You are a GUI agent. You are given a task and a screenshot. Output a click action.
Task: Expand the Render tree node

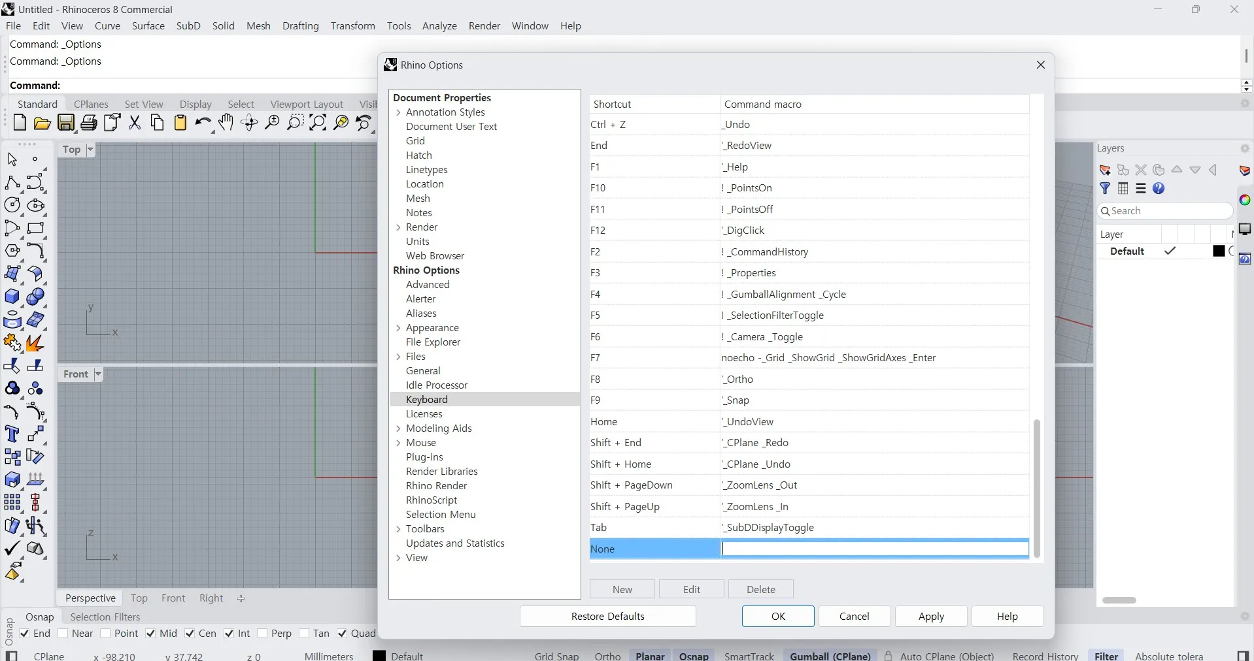pos(398,227)
